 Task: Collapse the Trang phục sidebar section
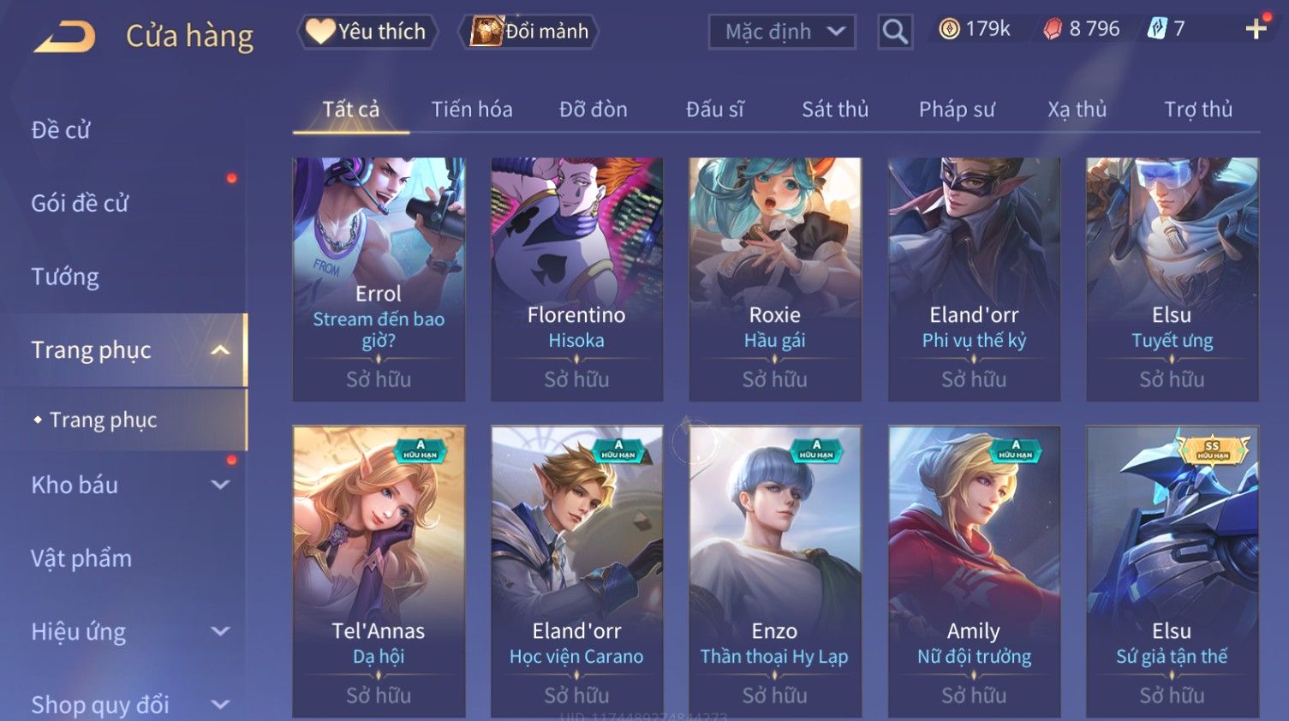tap(220, 350)
